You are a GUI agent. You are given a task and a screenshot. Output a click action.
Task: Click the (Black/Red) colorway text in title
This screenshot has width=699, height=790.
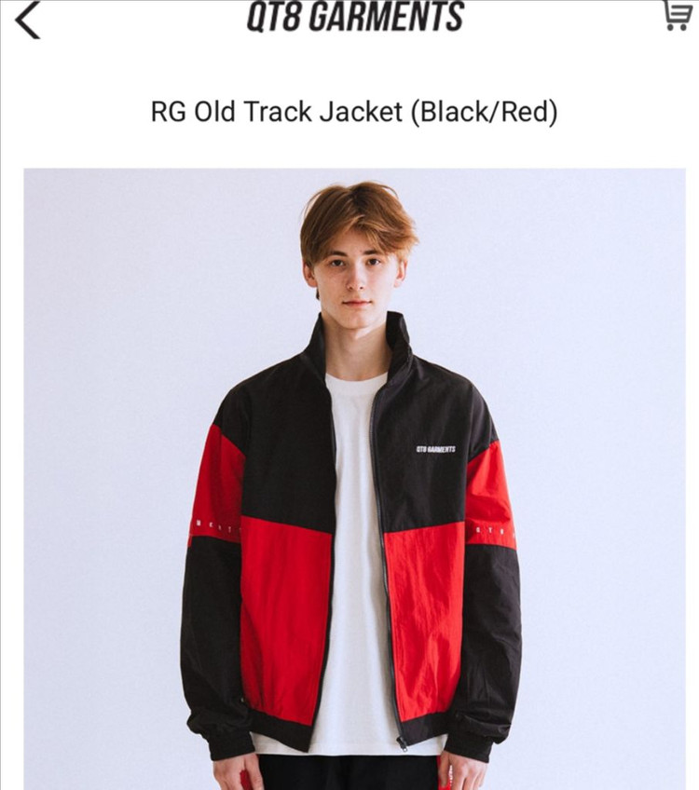(485, 112)
